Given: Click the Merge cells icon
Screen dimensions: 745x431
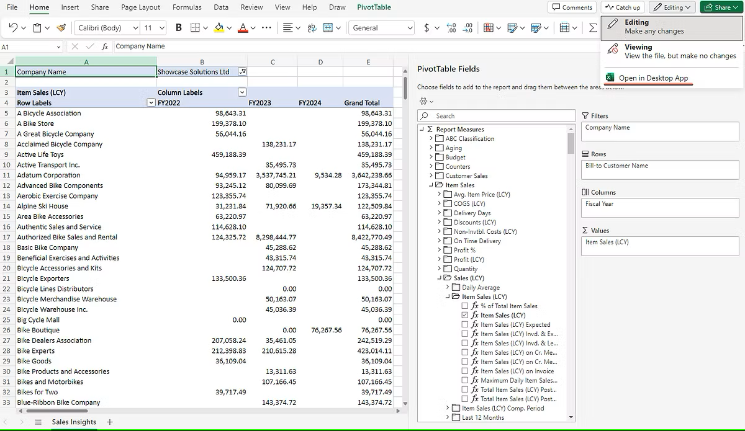Looking at the screenshot, I should point(328,28).
